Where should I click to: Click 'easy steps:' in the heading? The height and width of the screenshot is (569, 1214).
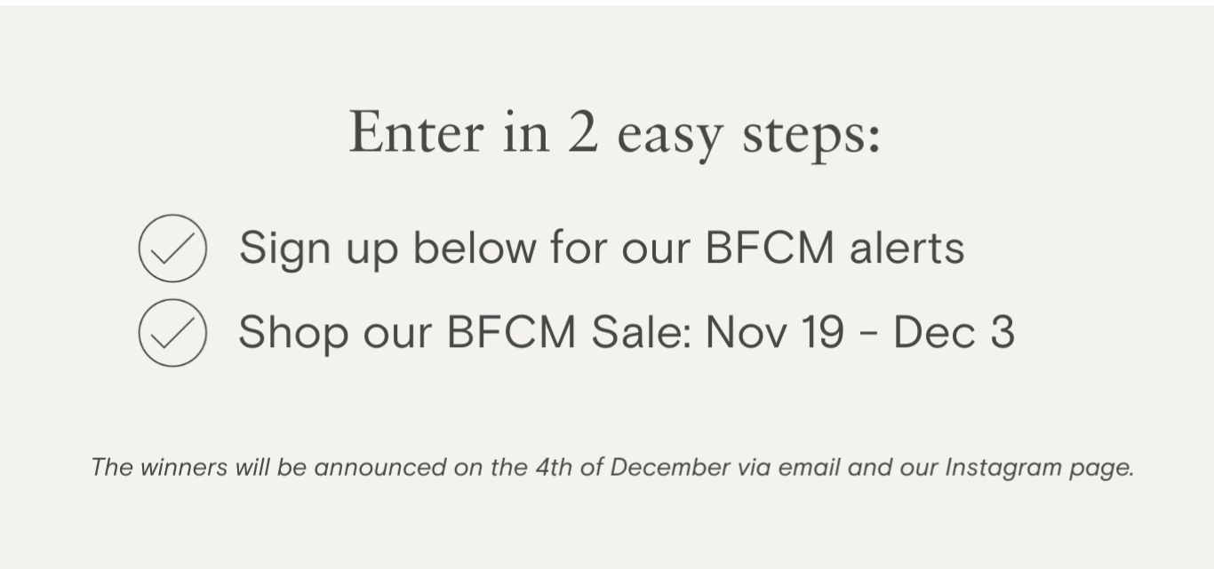click(748, 136)
